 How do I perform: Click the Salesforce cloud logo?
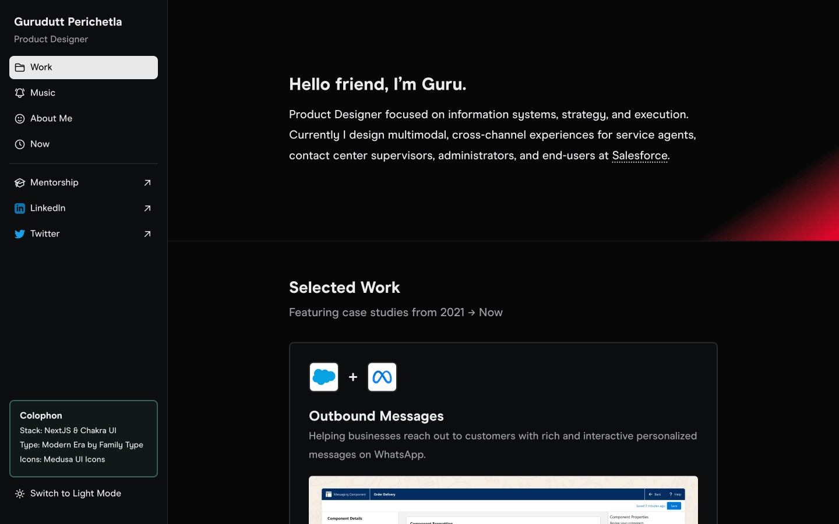[x=324, y=377]
